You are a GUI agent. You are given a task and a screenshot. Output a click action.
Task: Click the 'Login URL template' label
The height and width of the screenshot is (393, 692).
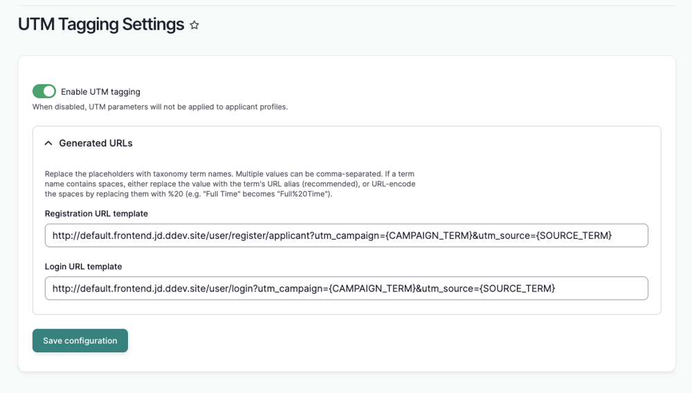[84, 267]
